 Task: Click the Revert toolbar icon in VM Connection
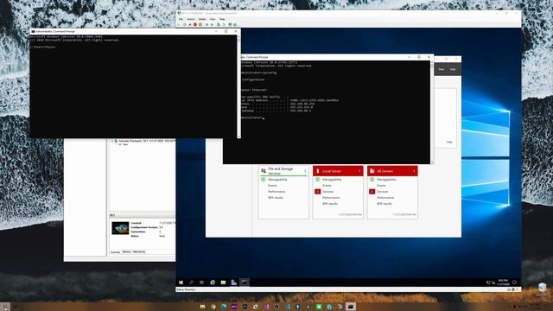tap(224, 24)
